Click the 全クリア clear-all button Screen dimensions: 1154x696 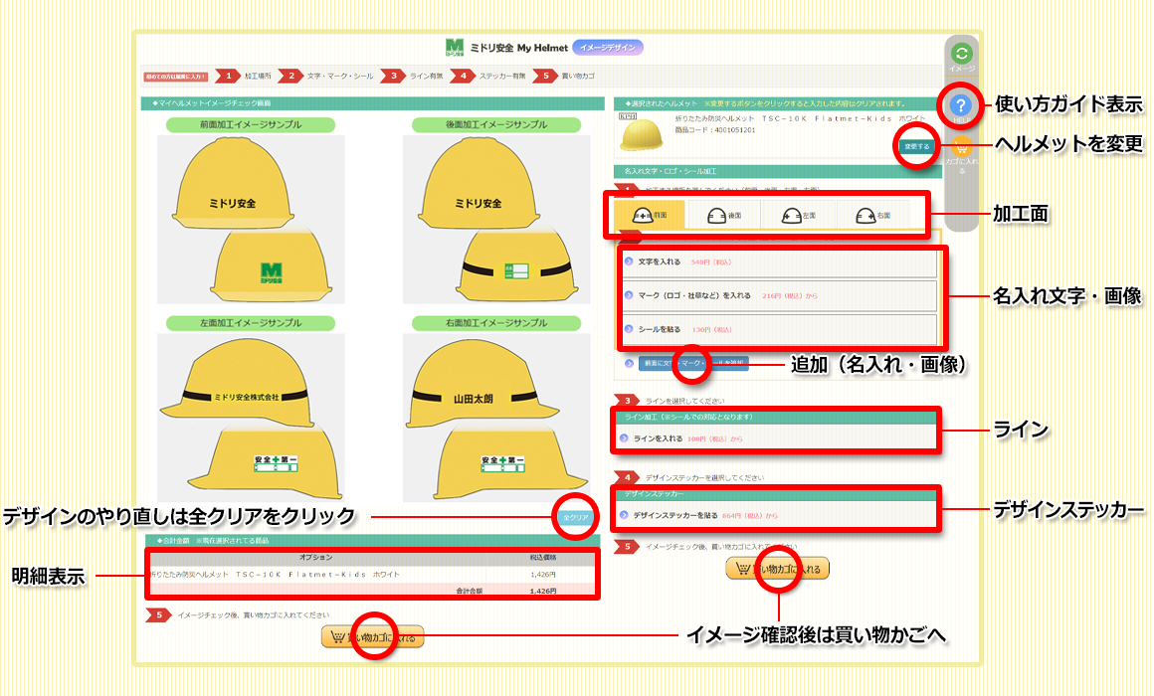[x=576, y=518]
